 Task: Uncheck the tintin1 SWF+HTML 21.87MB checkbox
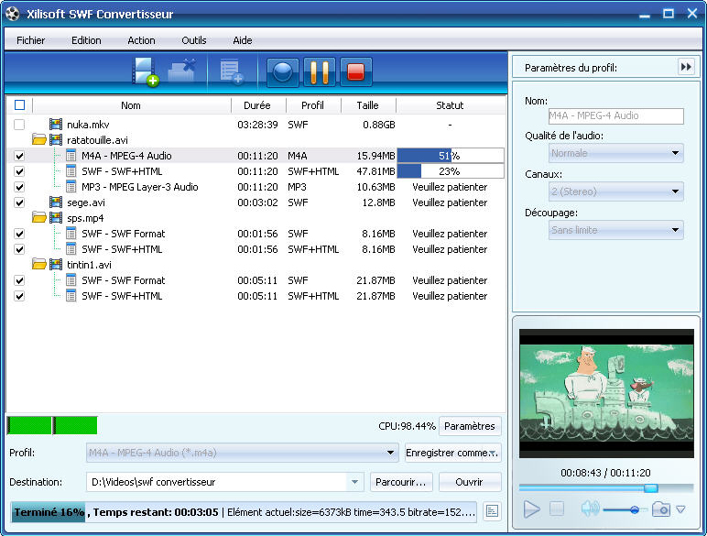[19, 296]
